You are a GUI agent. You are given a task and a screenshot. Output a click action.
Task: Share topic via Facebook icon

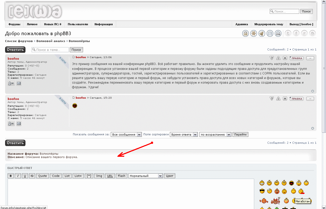[x=296, y=33]
